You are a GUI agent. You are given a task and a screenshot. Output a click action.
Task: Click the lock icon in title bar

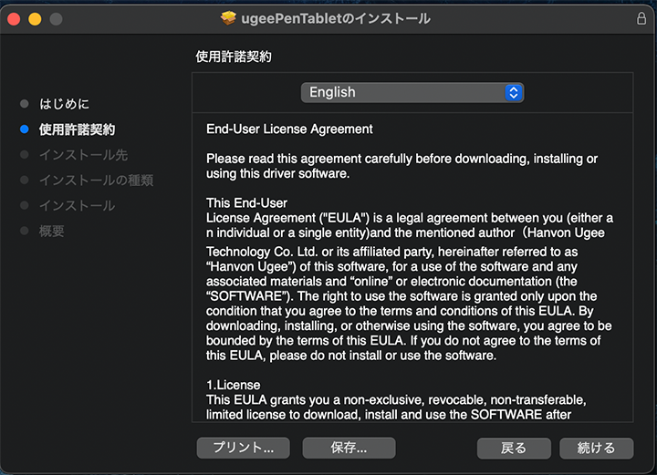641,18
